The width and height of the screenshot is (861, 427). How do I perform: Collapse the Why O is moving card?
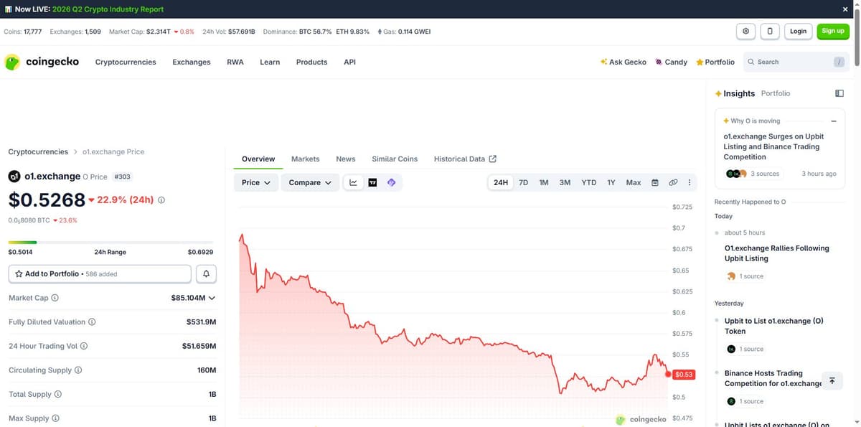click(x=833, y=121)
